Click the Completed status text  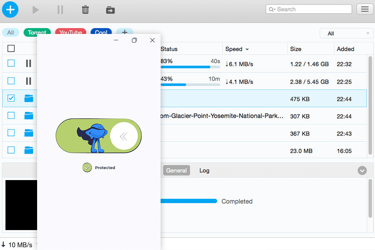237,202
